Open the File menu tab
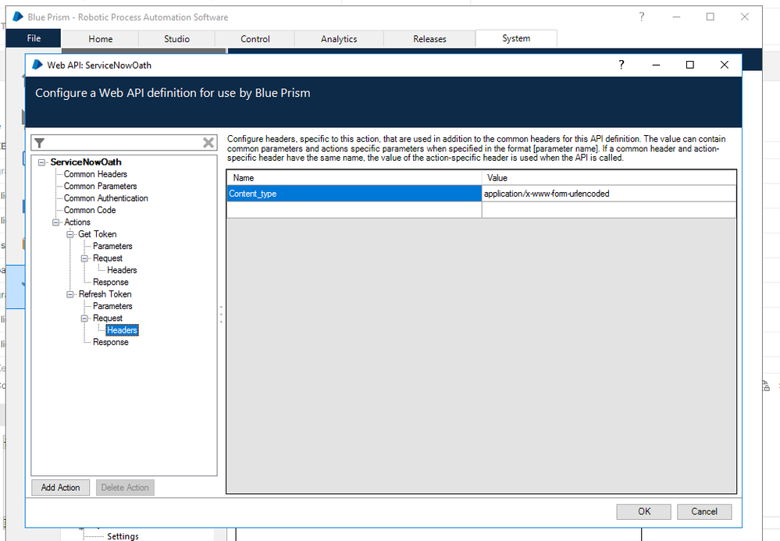 point(34,38)
